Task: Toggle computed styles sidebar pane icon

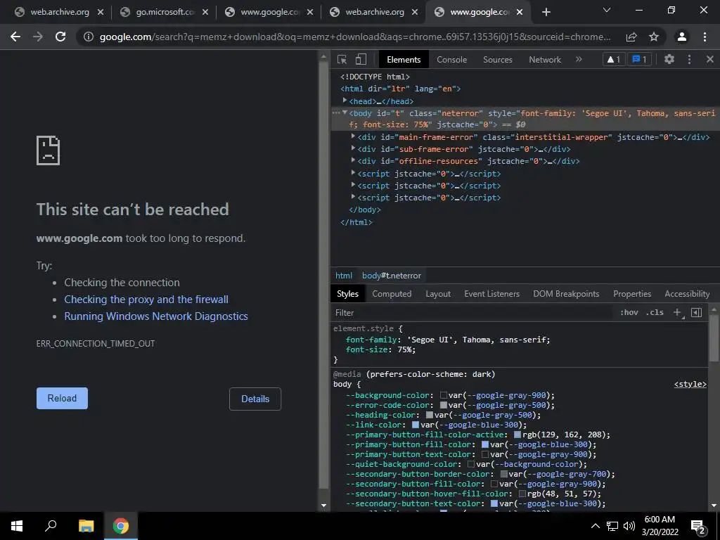Action: 697,312
